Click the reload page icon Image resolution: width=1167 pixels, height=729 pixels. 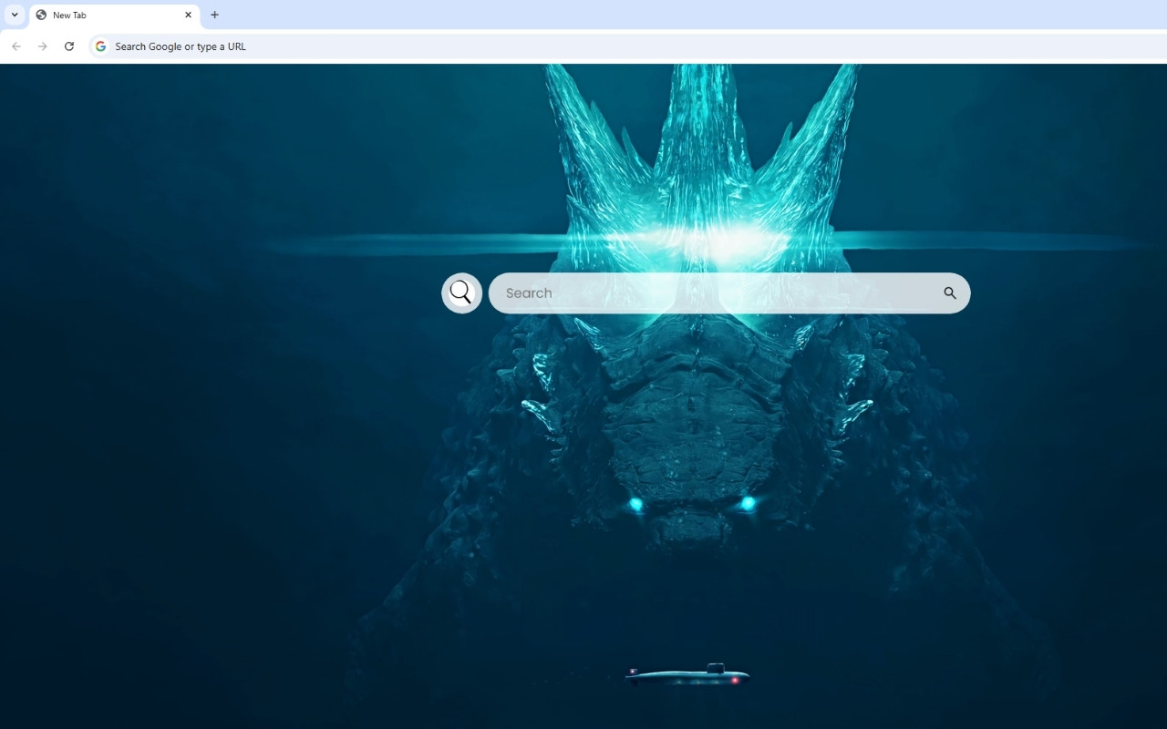click(69, 46)
